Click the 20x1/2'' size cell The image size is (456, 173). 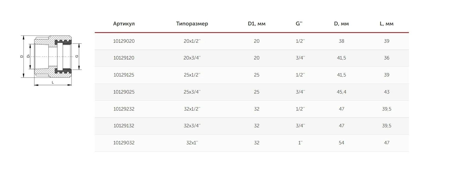[192, 41]
